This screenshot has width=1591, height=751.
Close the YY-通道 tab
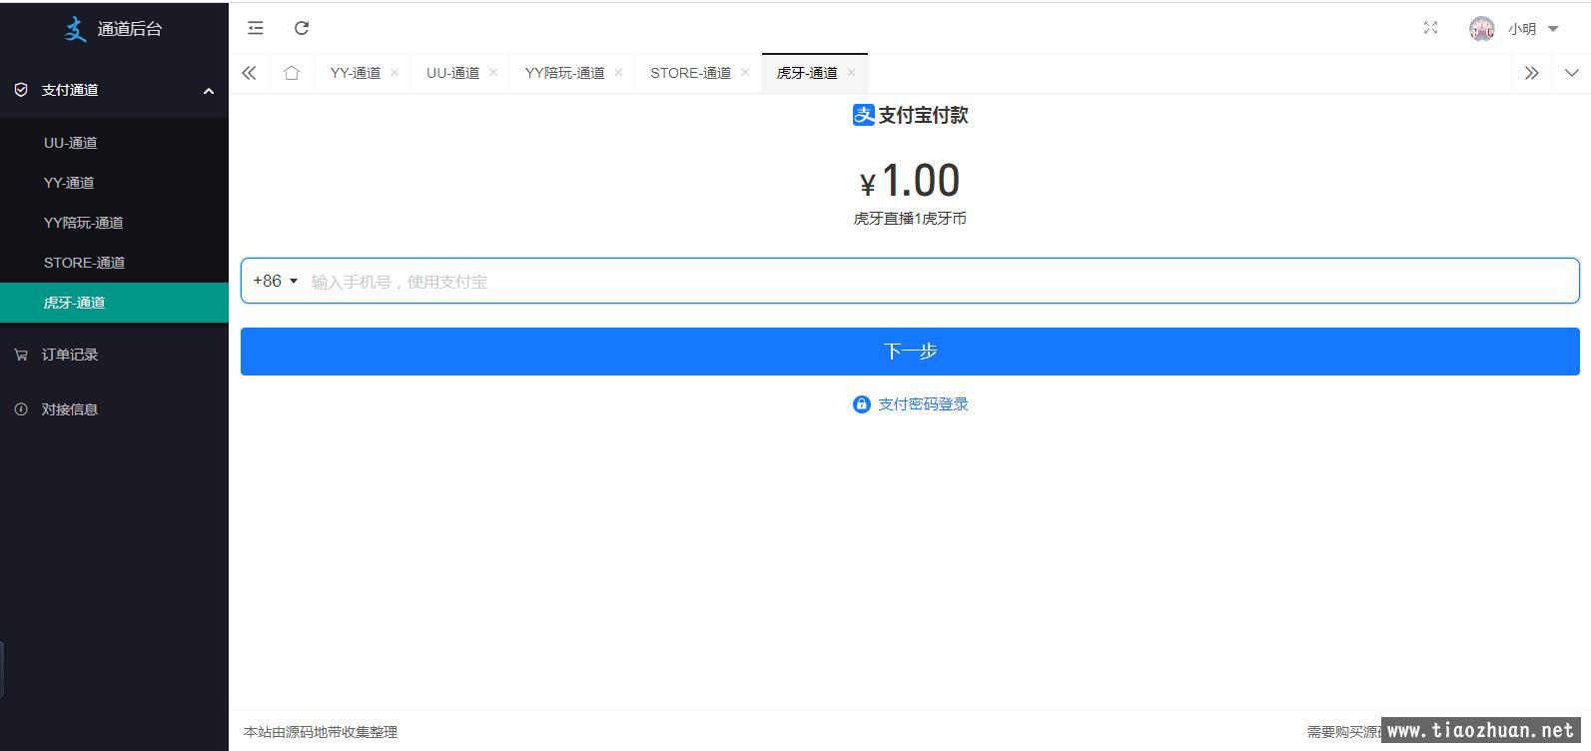(x=395, y=73)
